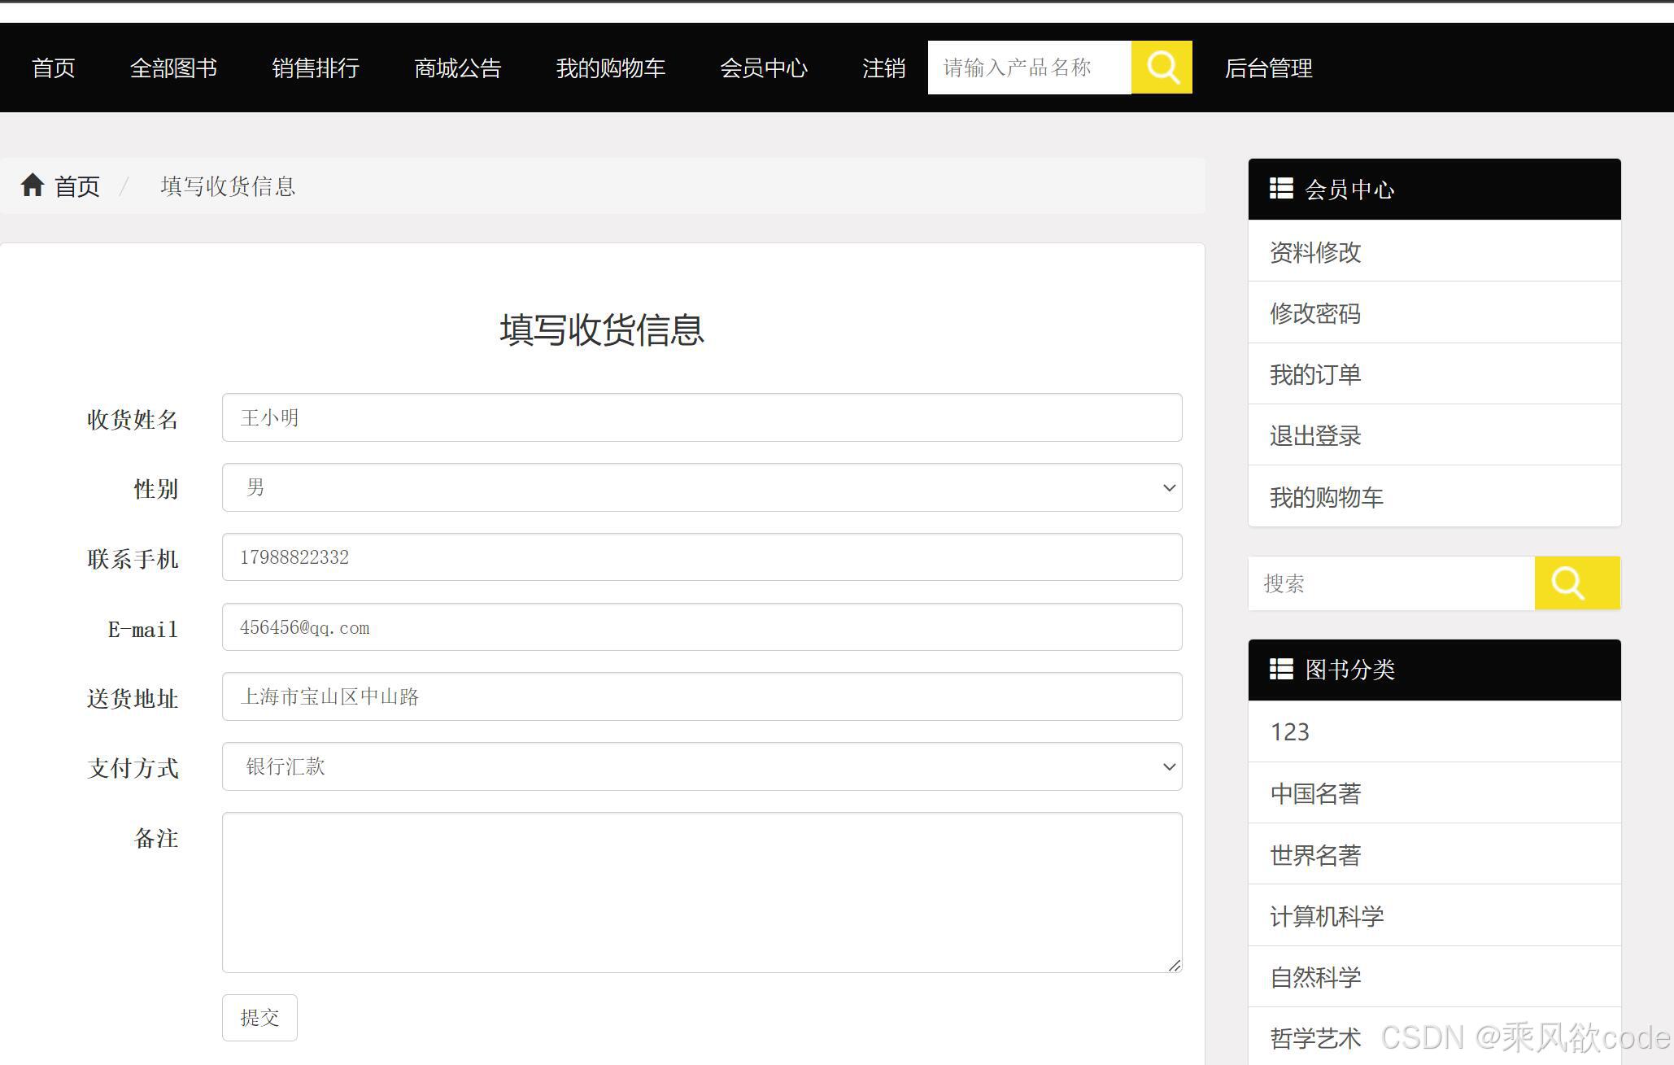1674x1065 pixels.
Task: Click 修改密码 in the sidebar
Action: tap(1314, 314)
